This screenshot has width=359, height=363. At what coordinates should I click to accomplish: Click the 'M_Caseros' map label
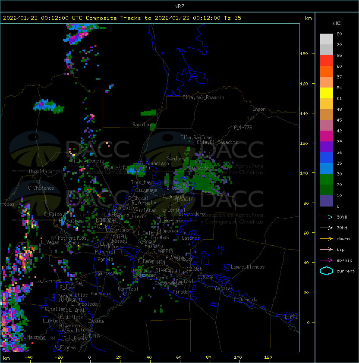[x=188, y=238]
